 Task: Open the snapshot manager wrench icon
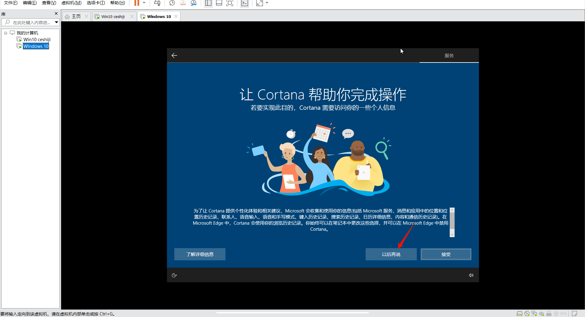coord(193,3)
